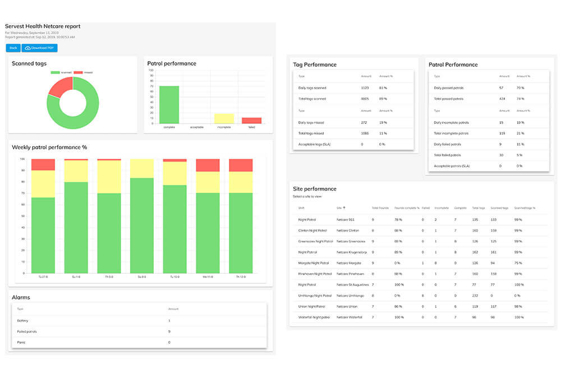
Task: Click the cloud download icon
Action: 27,48
